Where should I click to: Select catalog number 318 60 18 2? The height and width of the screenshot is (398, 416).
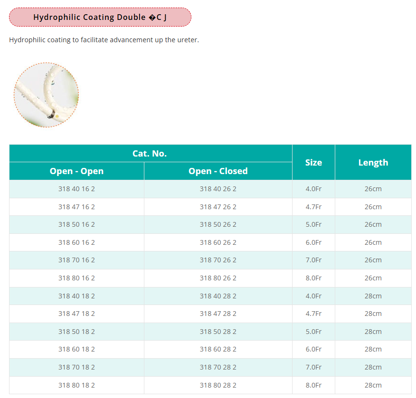[x=76, y=349]
